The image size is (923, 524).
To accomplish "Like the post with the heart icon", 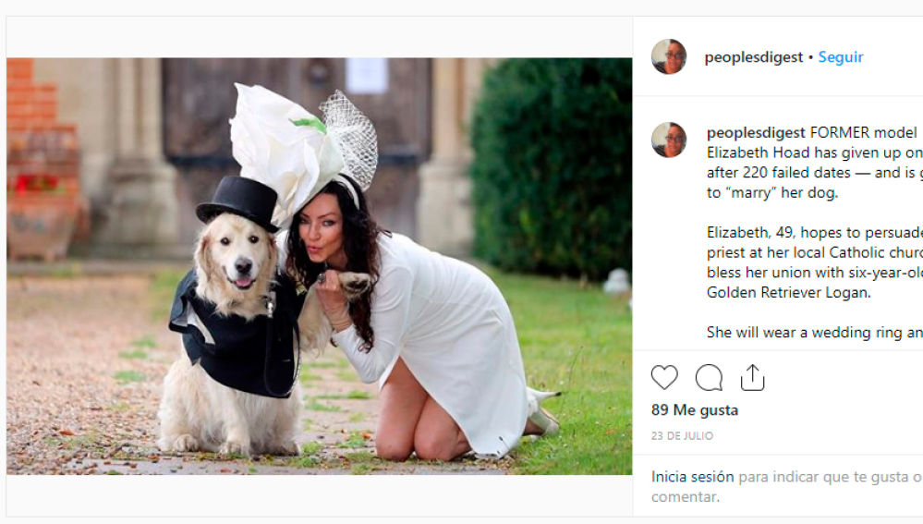I will [664, 377].
